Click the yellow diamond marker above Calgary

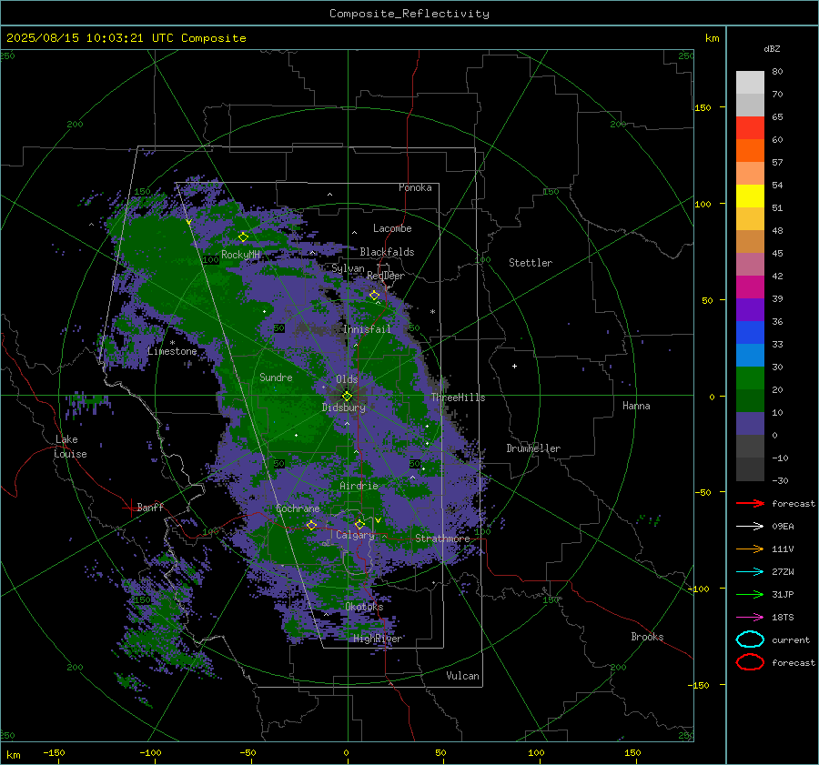tap(359, 524)
